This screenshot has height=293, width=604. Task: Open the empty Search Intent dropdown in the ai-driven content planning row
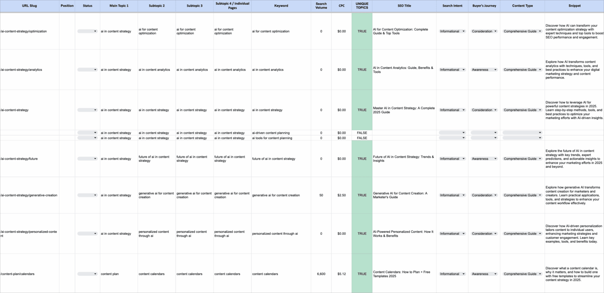(x=452, y=133)
